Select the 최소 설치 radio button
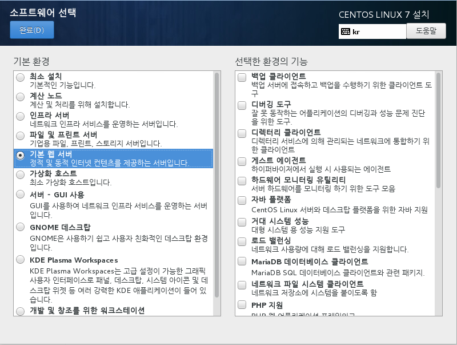Screen dimensions: 457x345 [20, 77]
